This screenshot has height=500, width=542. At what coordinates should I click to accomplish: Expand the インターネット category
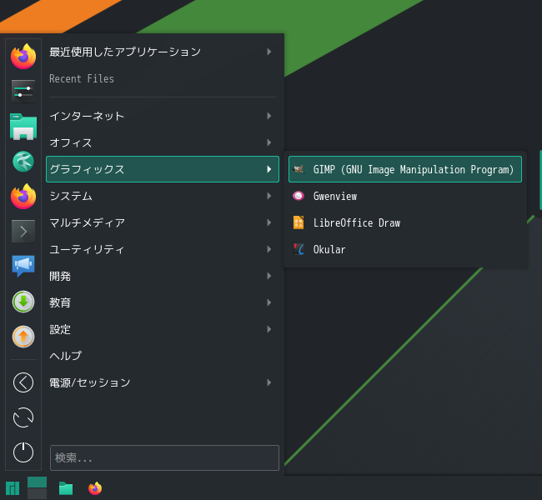point(163,116)
